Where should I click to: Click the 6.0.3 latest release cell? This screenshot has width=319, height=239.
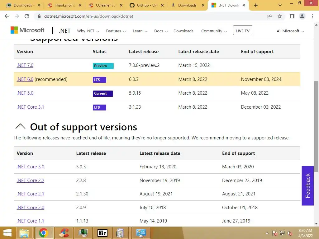coord(133,79)
